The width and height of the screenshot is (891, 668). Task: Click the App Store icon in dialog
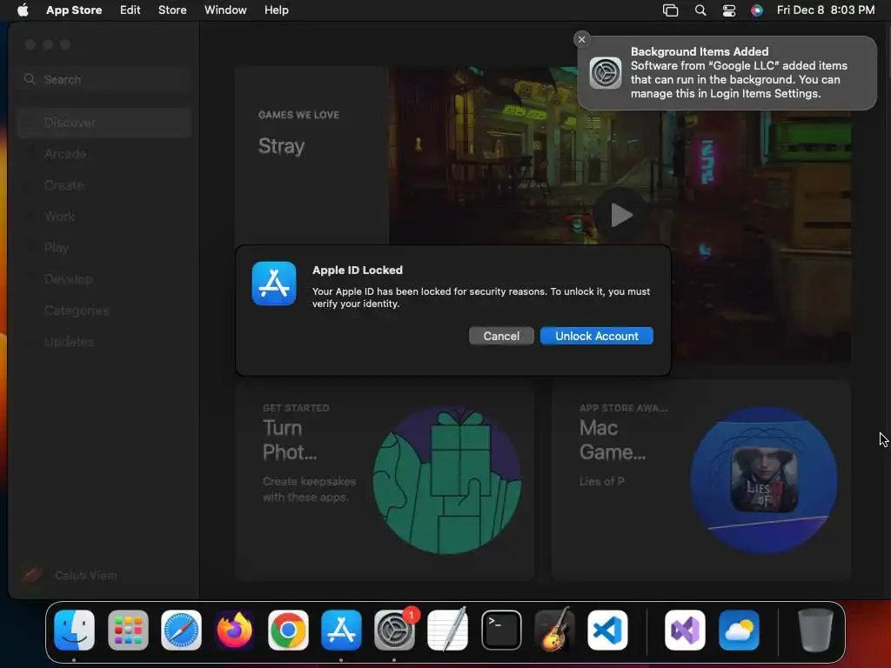pos(274,284)
